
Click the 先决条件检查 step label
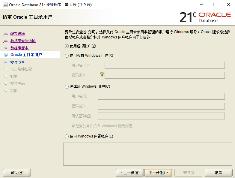(21, 69)
